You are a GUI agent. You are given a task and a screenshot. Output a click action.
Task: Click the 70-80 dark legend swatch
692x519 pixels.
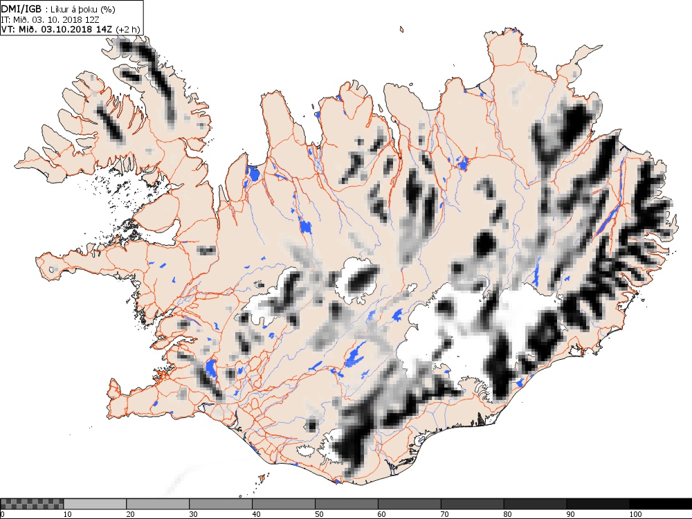[x=472, y=504]
